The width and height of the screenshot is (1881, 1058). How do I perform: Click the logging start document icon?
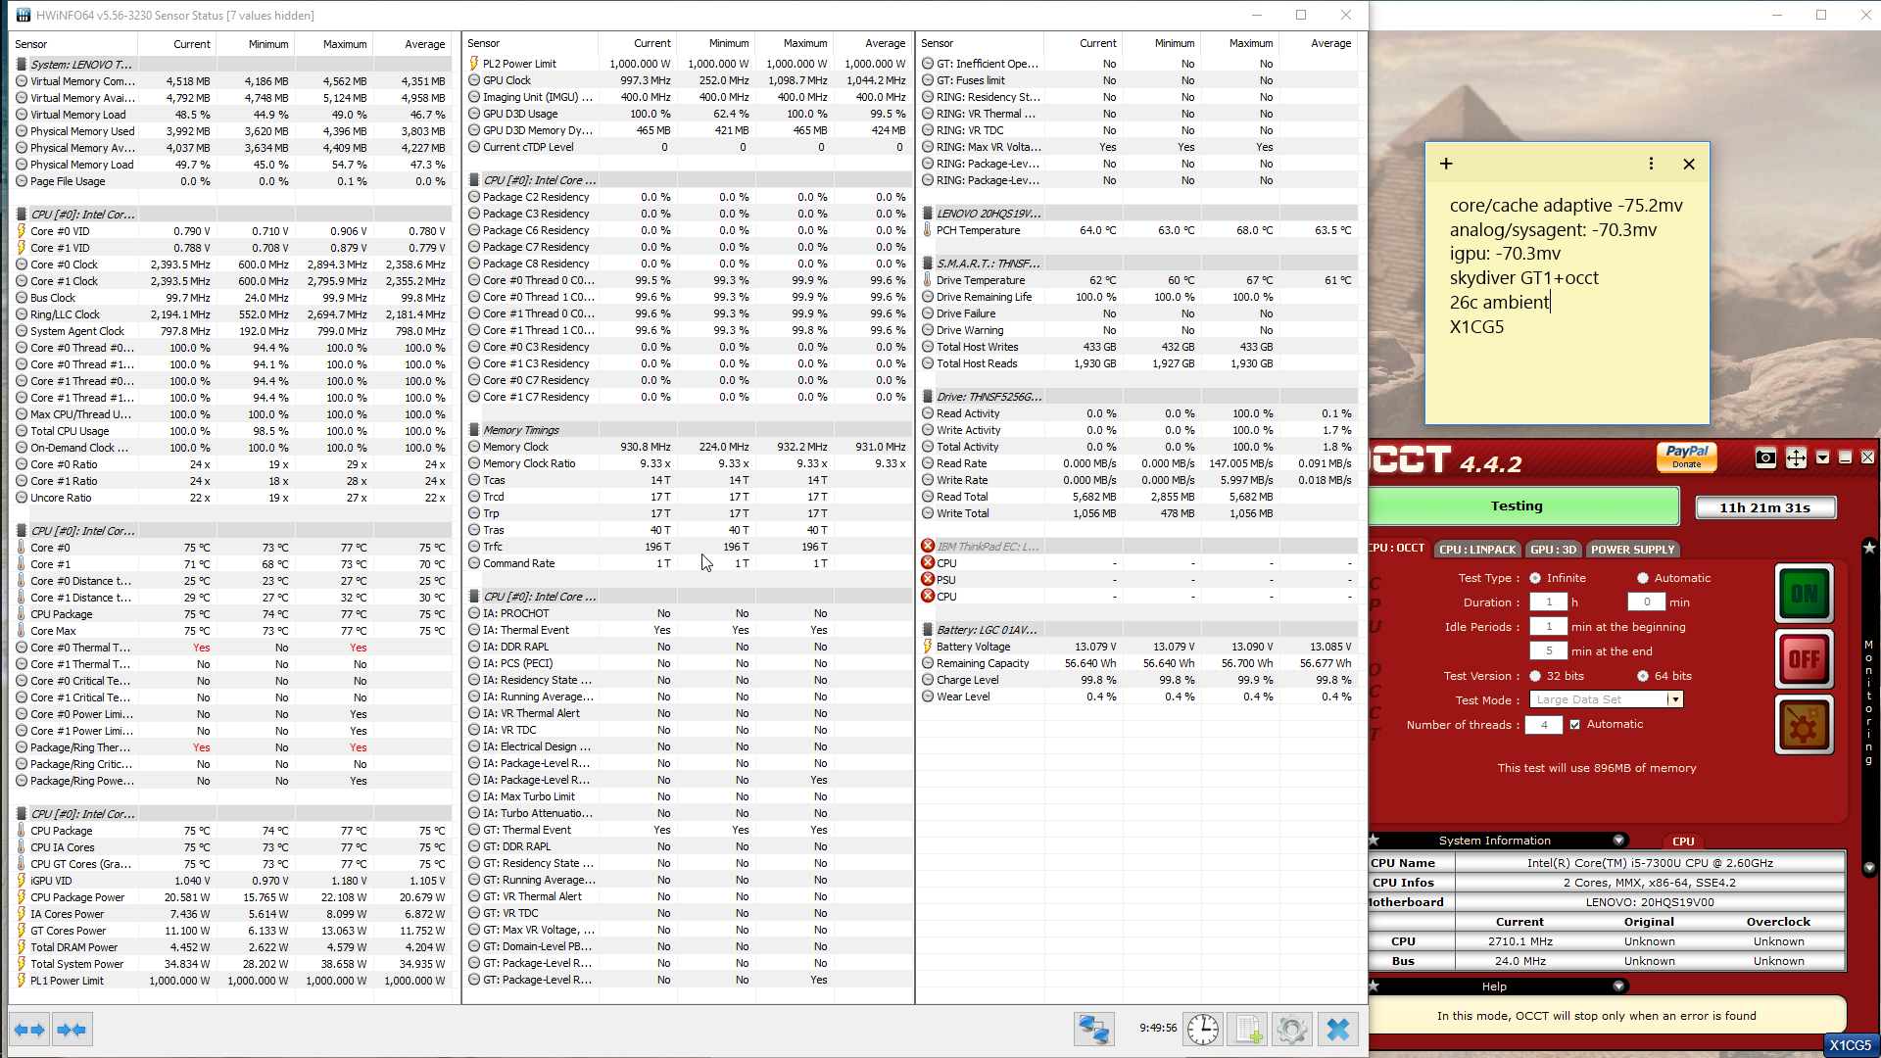coord(1248,1030)
